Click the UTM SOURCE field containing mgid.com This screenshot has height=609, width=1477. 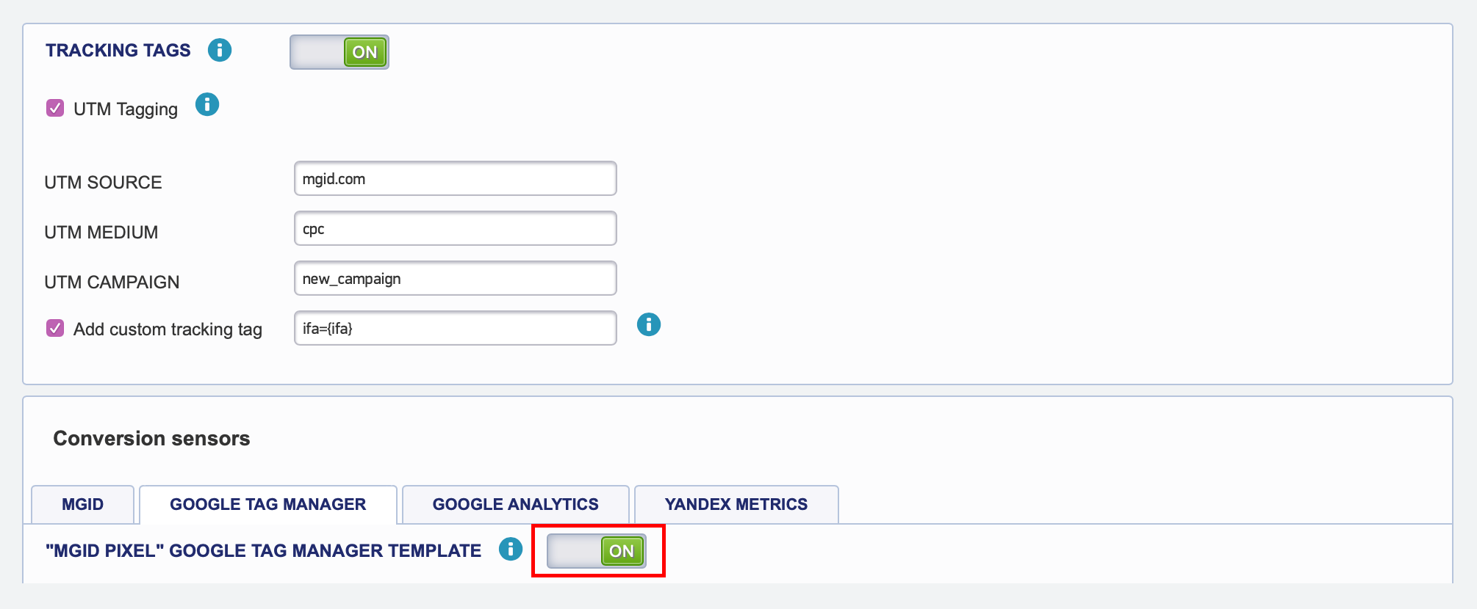pyautogui.click(x=456, y=178)
